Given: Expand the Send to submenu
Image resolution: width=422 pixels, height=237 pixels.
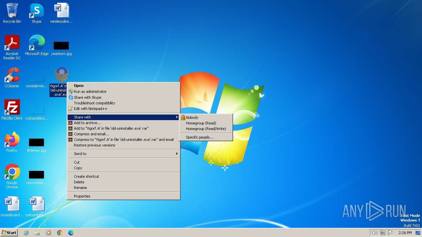Looking at the screenshot, I should pos(124,154).
